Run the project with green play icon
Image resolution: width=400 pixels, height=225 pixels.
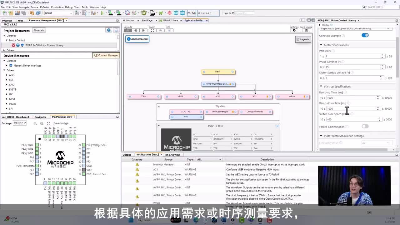click(x=102, y=13)
